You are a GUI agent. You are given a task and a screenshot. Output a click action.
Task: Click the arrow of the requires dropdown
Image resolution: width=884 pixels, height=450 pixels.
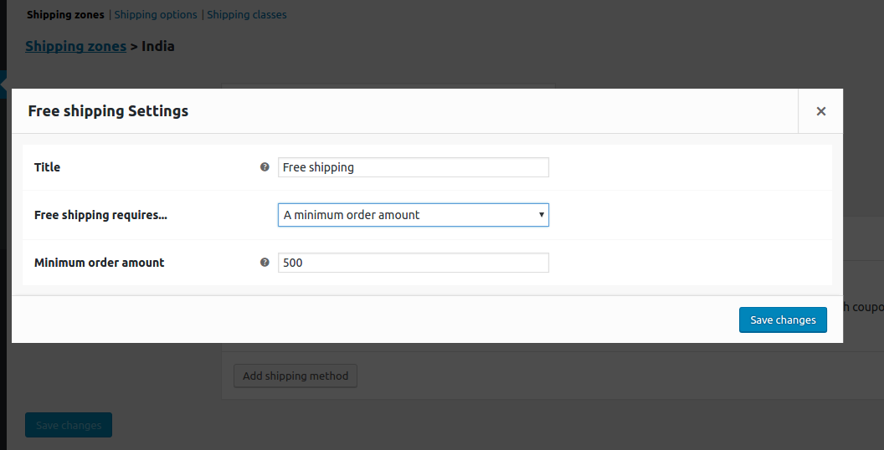pyautogui.click(x=542, y=215)
